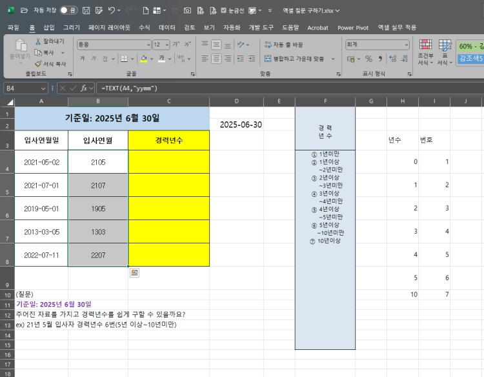Open the font size dropdown showing 12
This screenshot has width=484, height=377.
(x=167, y=45)
